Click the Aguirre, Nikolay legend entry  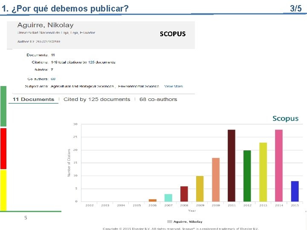click(x=185, y=221)
